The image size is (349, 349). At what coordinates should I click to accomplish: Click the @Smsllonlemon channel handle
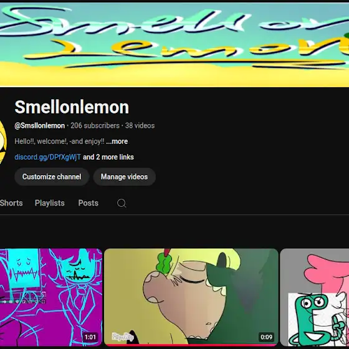tap(40, 125)
